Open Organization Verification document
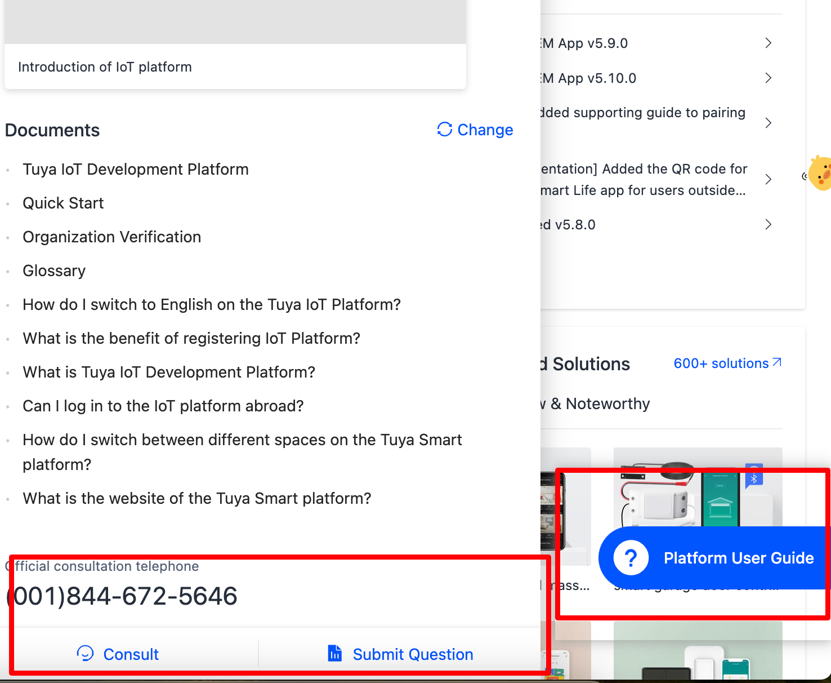The height and width of the screenshot is (683, 831). pyautogui.click(x=111, y=237)
